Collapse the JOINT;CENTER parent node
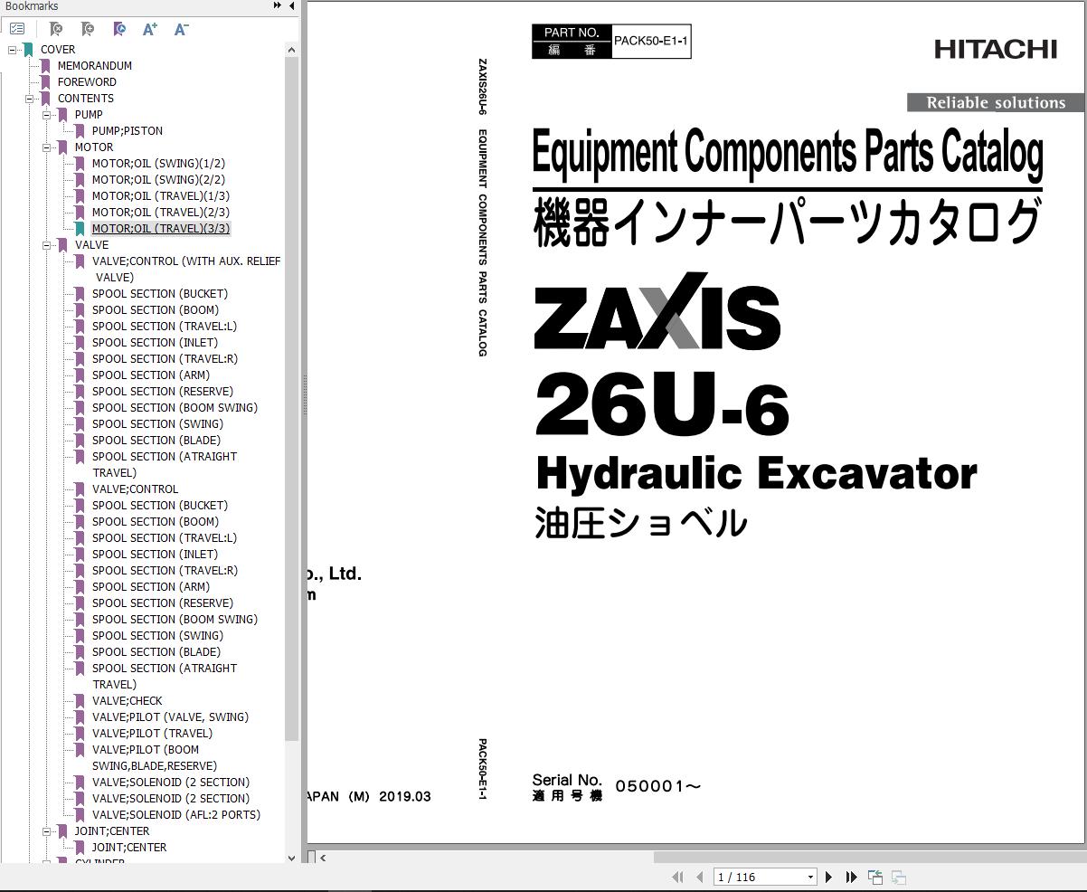The height and width of the screenshot is (892, 1087). (x=47, y=831)
